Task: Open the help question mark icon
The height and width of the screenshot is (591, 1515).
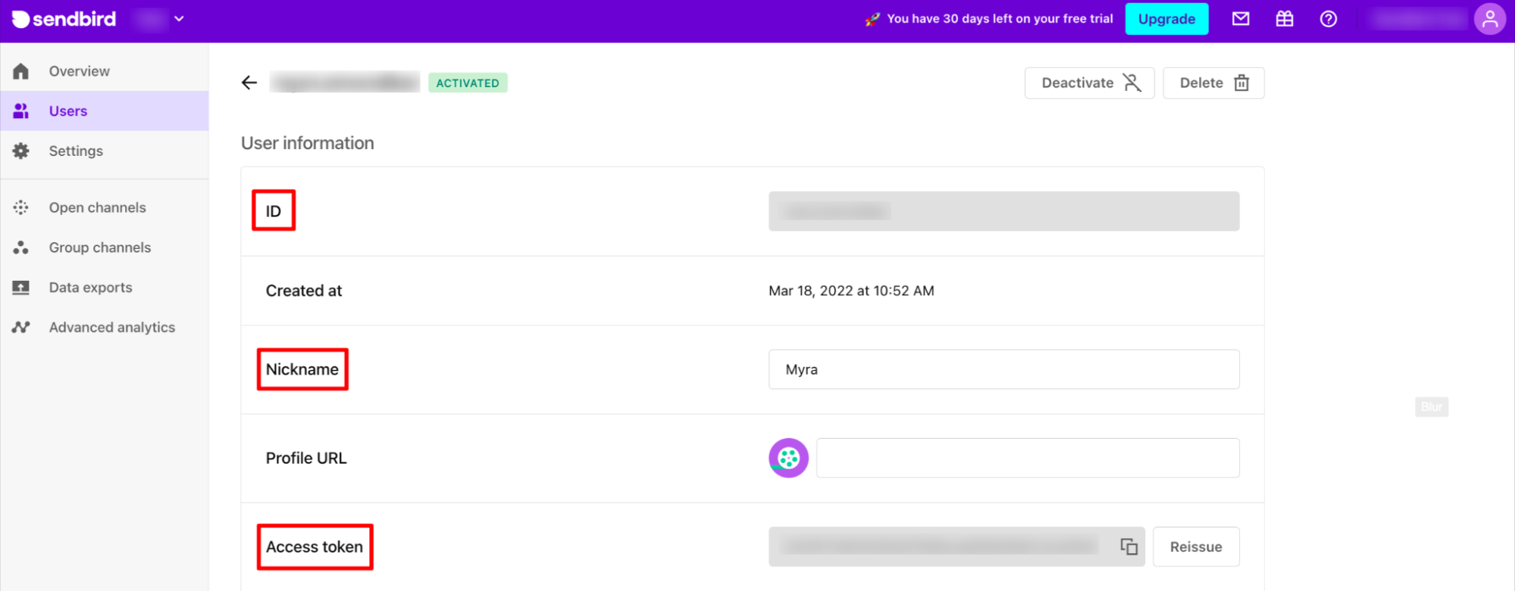Action: (x=1329, y=19)
